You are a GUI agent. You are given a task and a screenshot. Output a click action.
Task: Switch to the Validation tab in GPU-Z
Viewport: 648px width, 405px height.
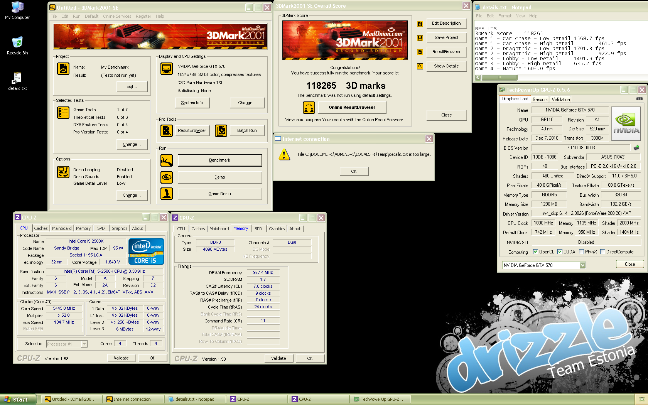click(x=560, y=100)
